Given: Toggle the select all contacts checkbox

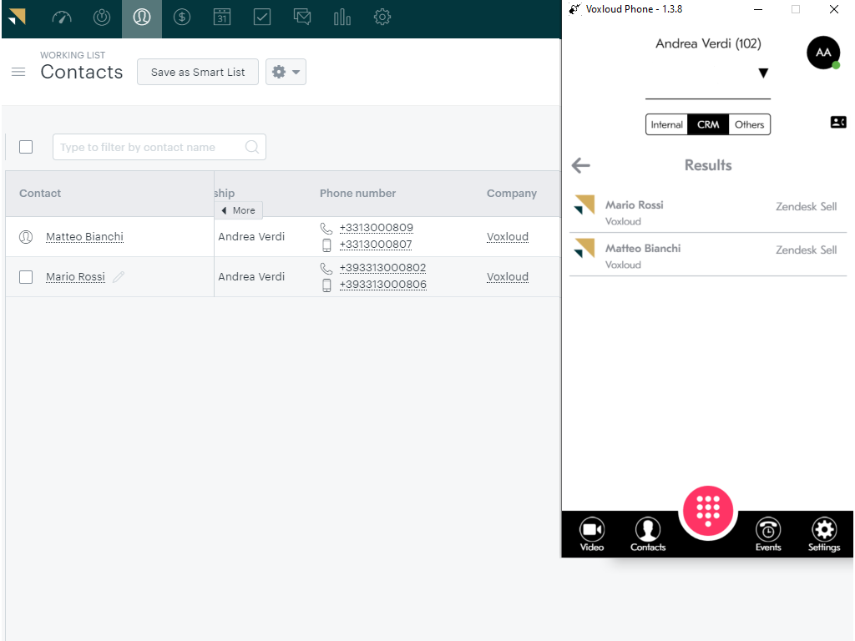Looking at the screenshot, I should 26,147.
